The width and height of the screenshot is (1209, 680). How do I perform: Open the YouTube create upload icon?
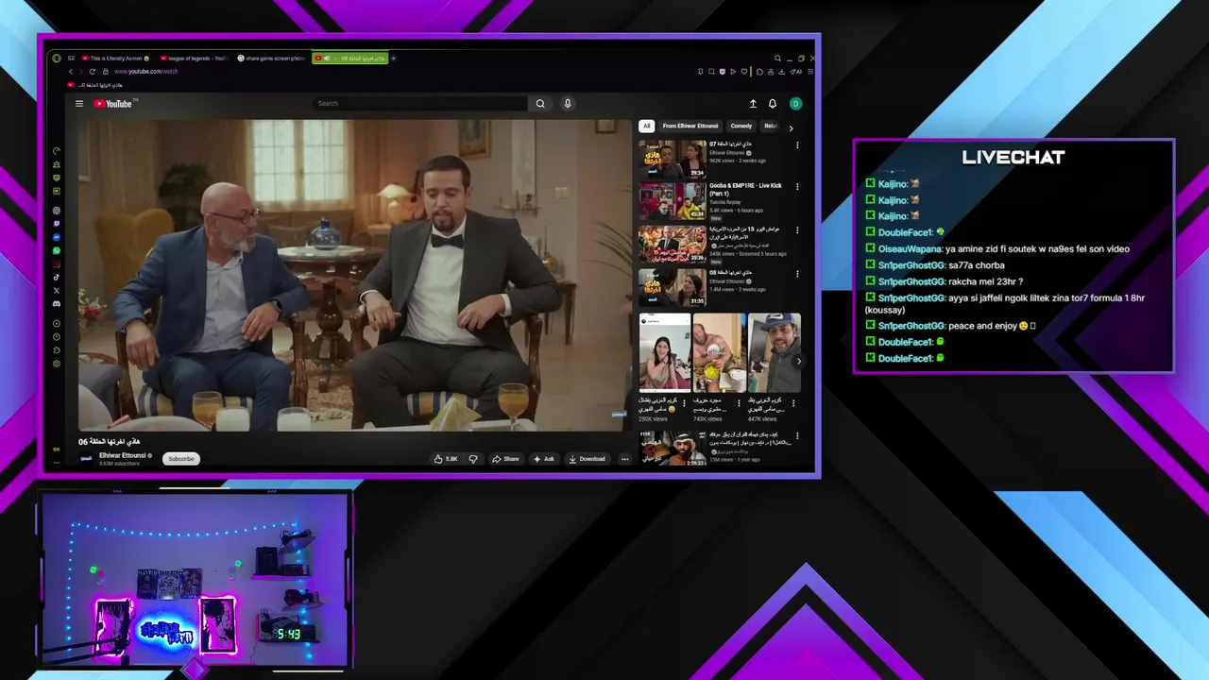753,104
